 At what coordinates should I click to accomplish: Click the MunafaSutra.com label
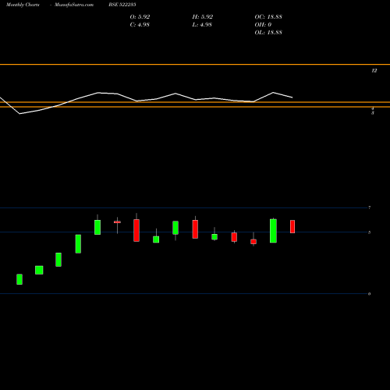coord(74,5)
